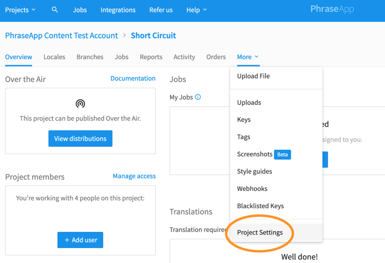This screenshot has height=263, width=385.
Task: Click the 'Project members' heading
Action: (35, 177)
